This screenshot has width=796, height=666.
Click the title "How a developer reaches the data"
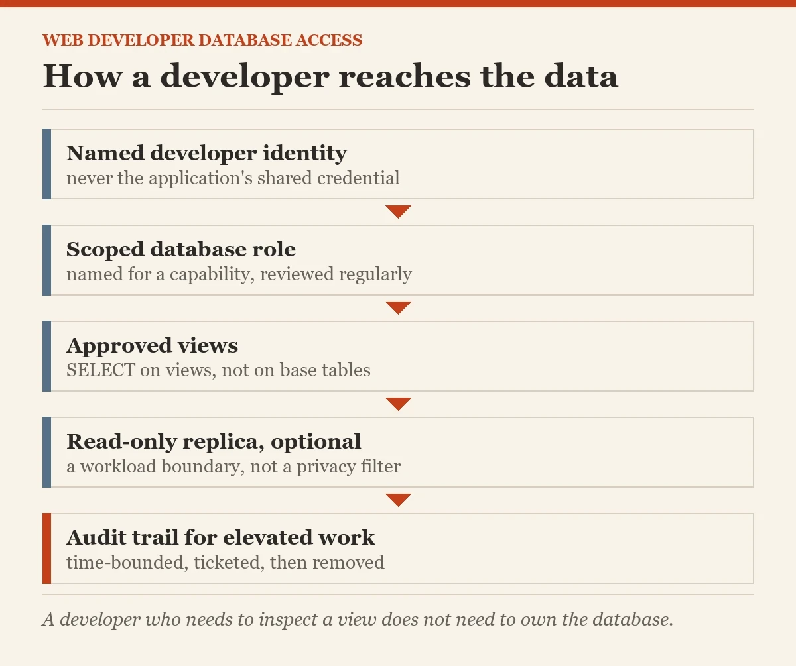point(330,76)
